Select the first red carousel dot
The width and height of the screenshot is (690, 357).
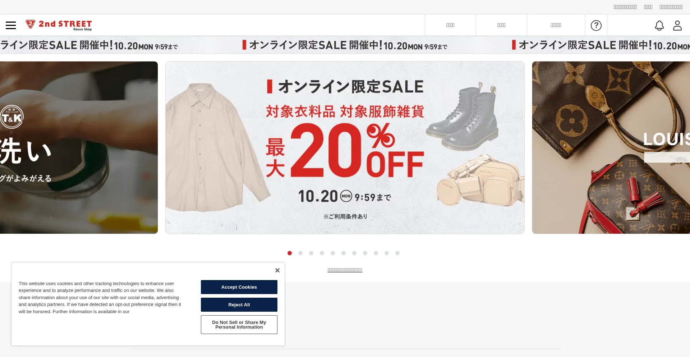coord(290,253)
